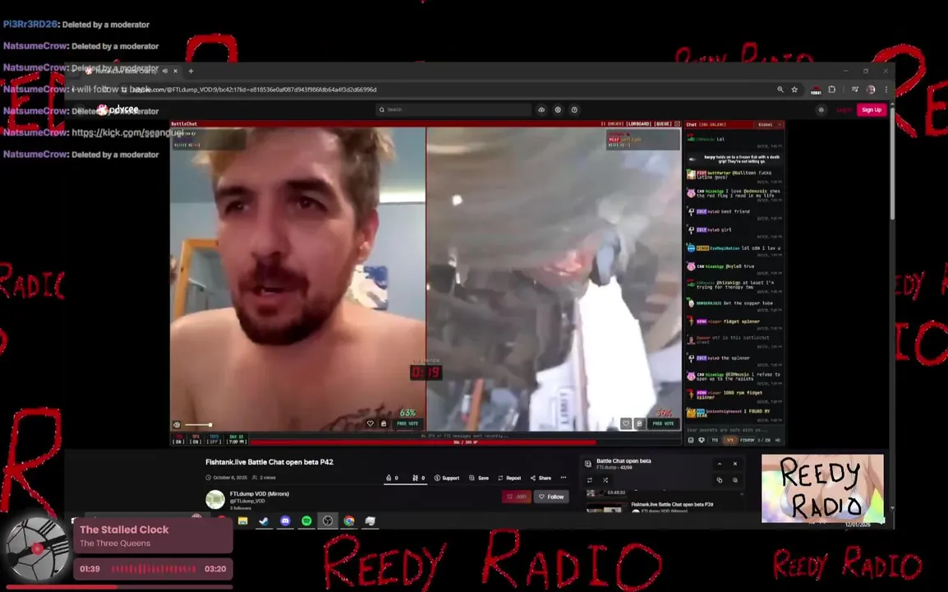
Task: Bookmark the page with the star icon
Action: coord(794,90)
